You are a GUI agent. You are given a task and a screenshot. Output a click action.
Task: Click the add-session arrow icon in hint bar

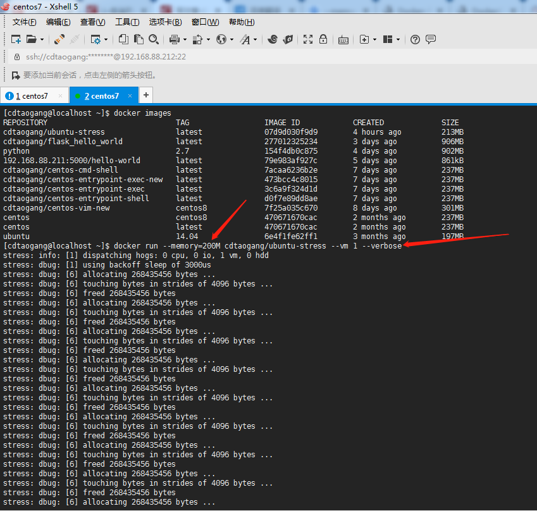(16, 75)
